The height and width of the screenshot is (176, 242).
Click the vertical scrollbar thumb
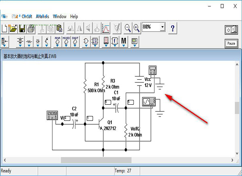tap(237, 108)
